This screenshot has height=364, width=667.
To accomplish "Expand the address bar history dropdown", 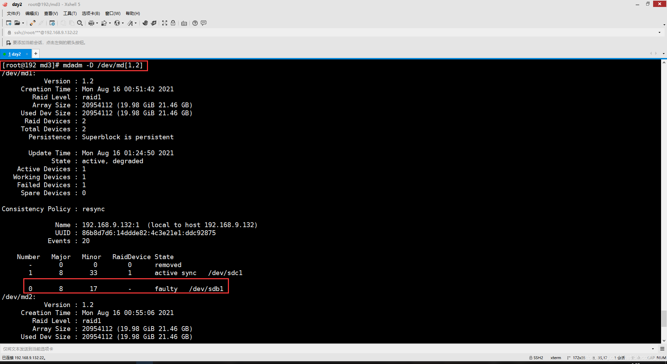I will (659, 33).
